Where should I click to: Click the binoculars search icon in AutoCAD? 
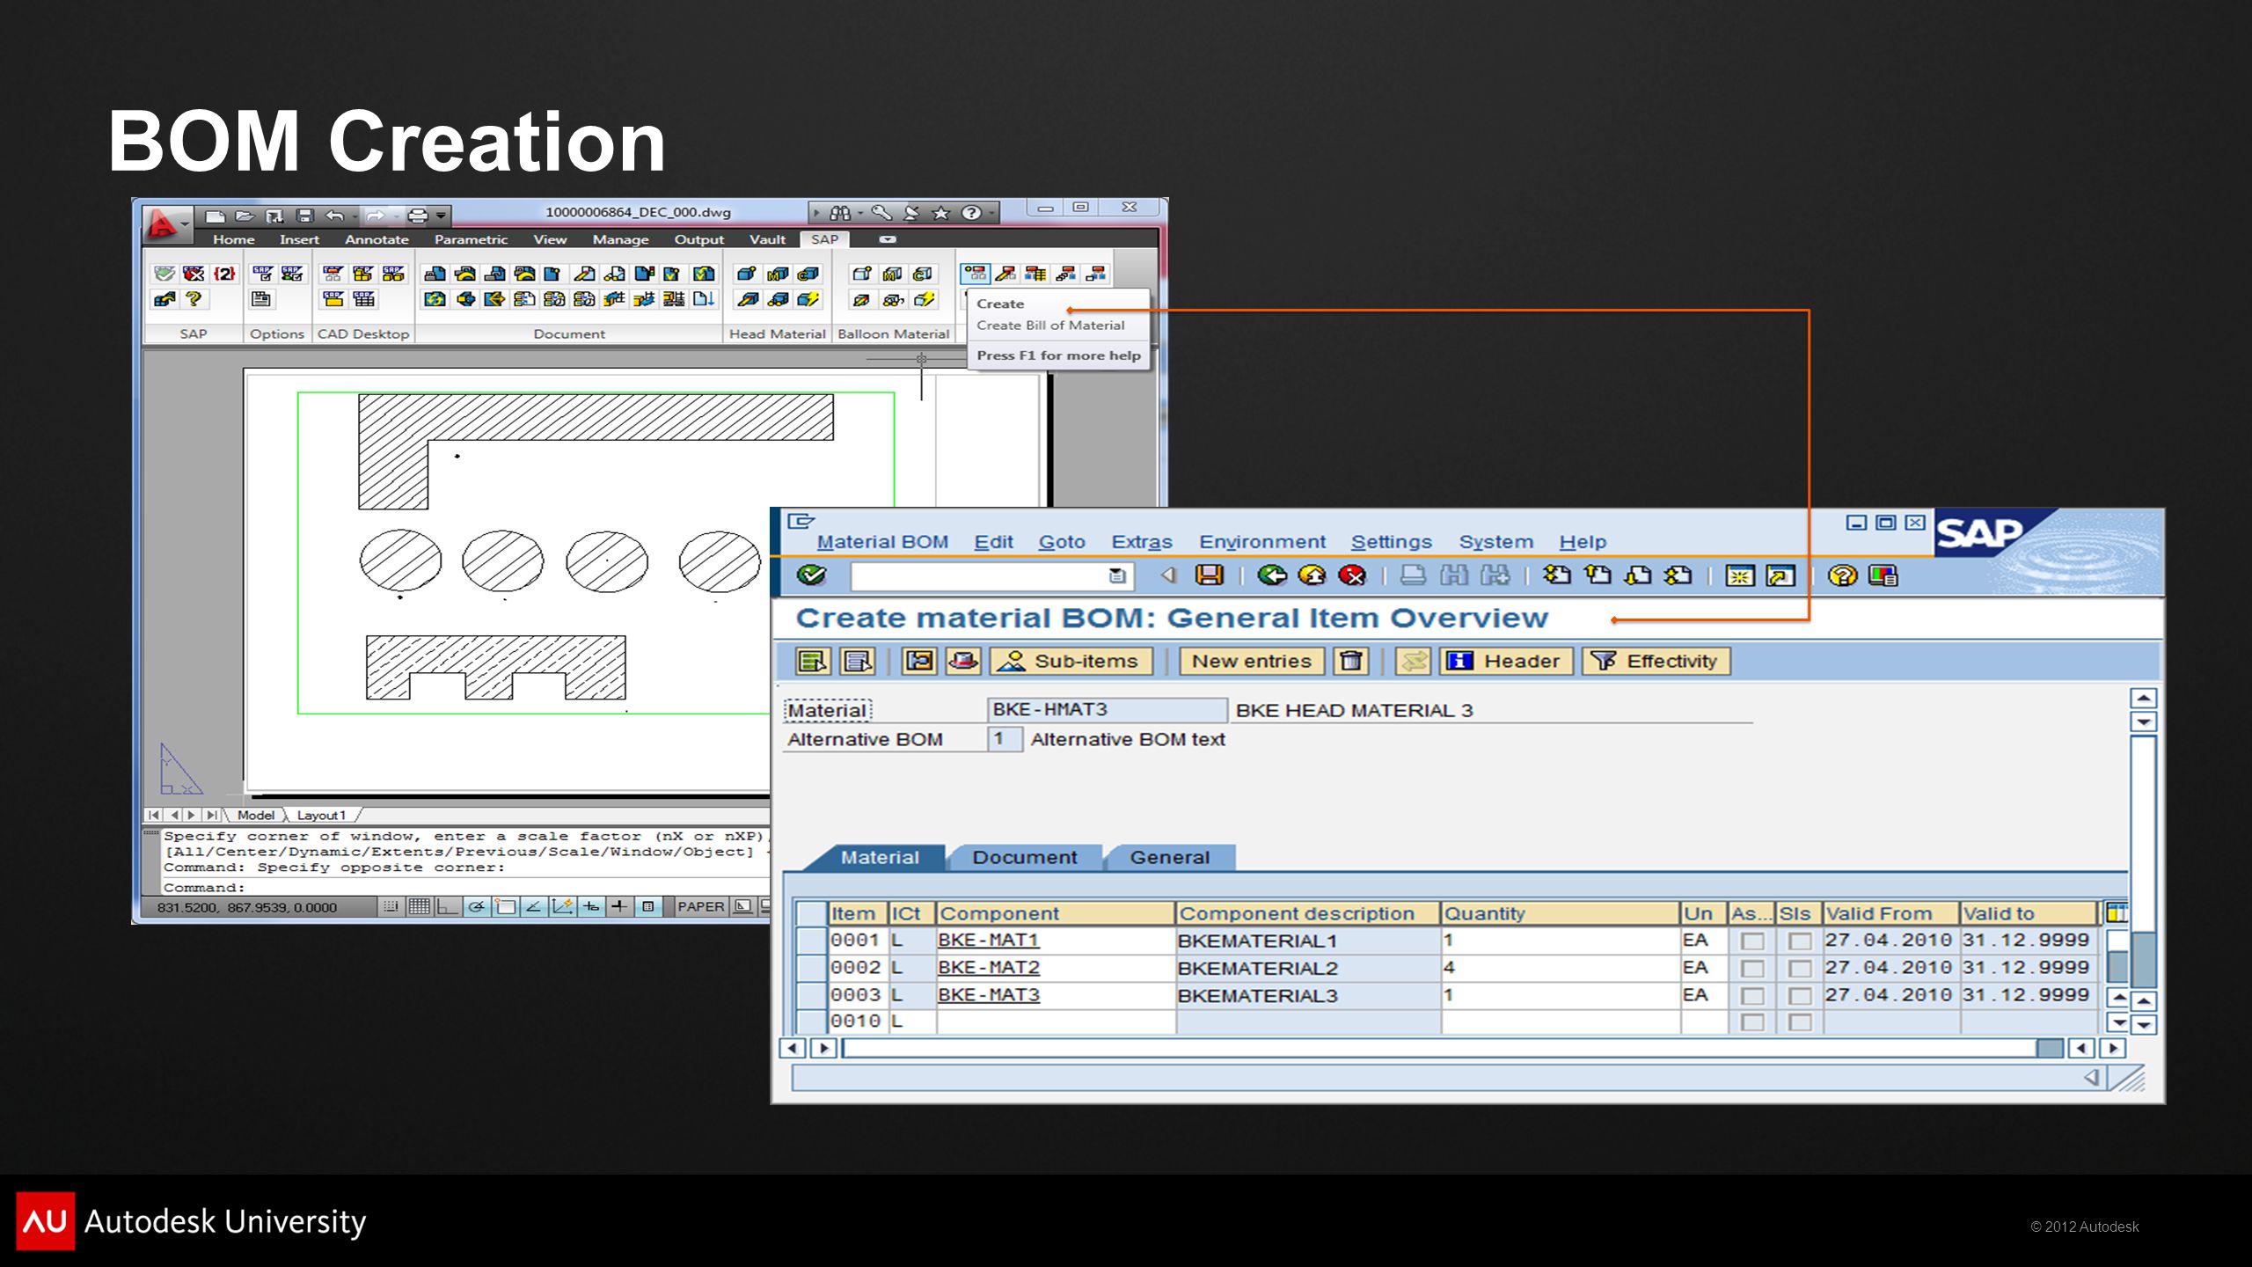coord(840,213)
